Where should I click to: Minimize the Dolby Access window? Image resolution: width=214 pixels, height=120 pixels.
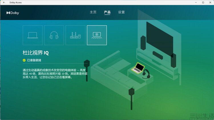coord(195,3)
